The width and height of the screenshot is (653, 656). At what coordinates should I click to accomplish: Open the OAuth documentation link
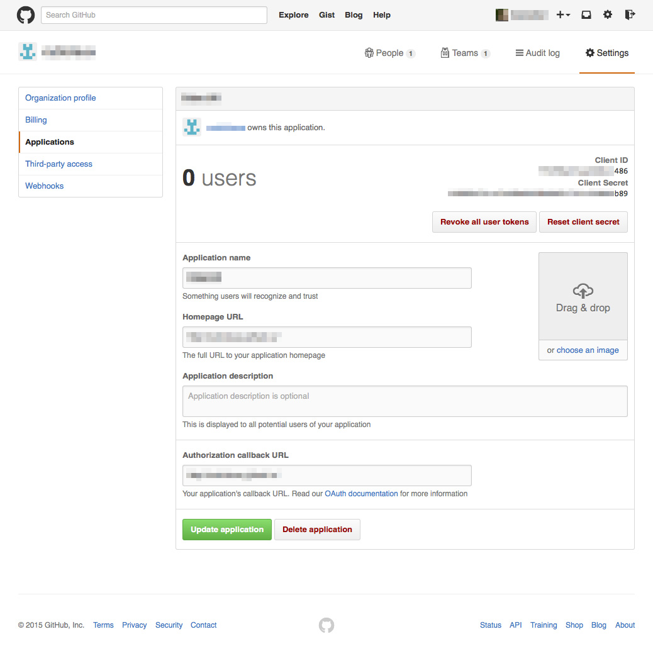click(x=360, y=493)
